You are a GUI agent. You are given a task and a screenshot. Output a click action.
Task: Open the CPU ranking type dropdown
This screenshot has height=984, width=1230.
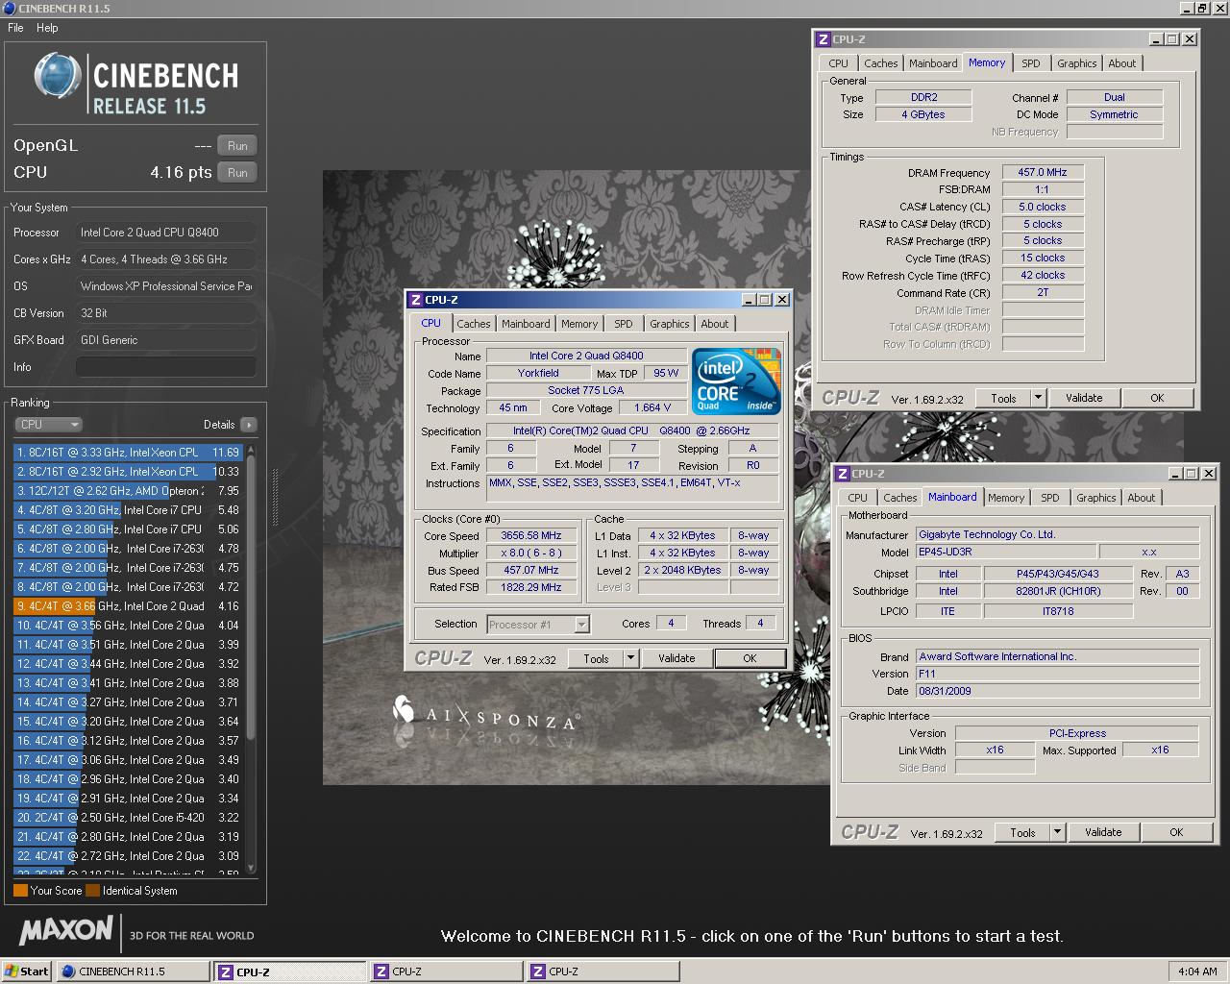point(48,425)
